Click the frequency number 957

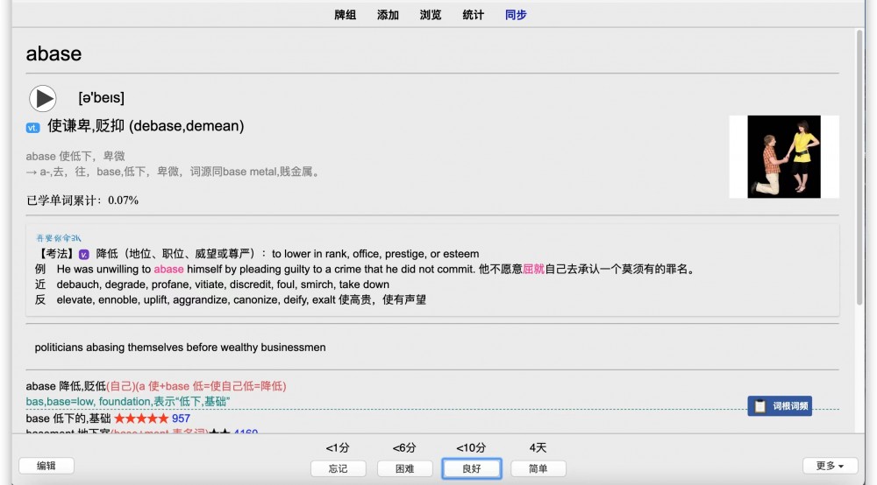[182, 418]
